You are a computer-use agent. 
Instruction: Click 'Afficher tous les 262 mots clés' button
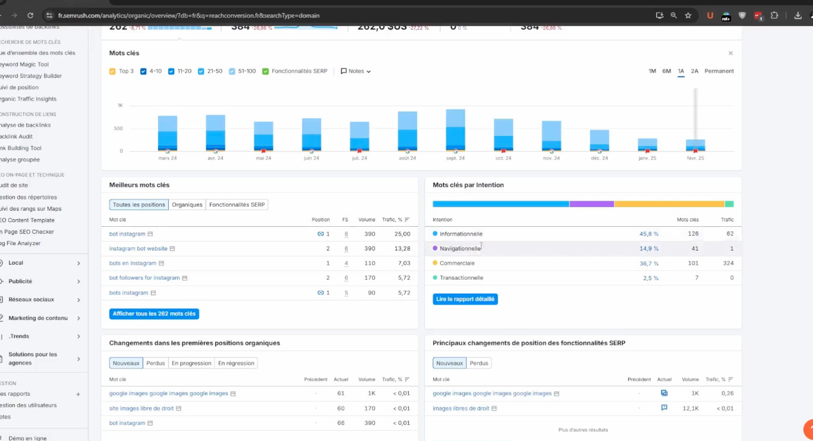tap(154, 314)
